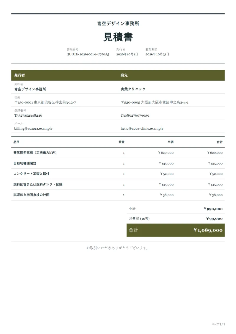
Task: Click the 宛先 section header
Action: 124,75
